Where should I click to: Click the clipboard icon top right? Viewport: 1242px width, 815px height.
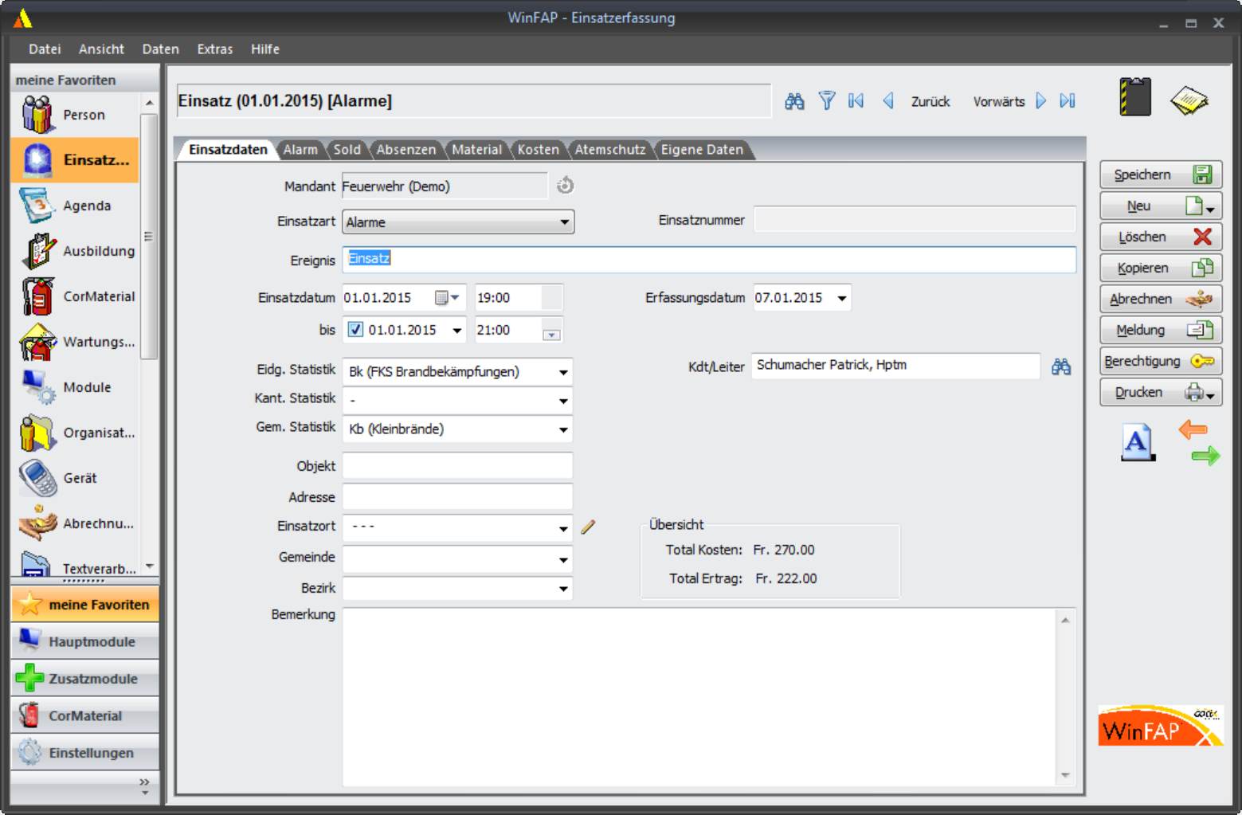point(1134,96)
